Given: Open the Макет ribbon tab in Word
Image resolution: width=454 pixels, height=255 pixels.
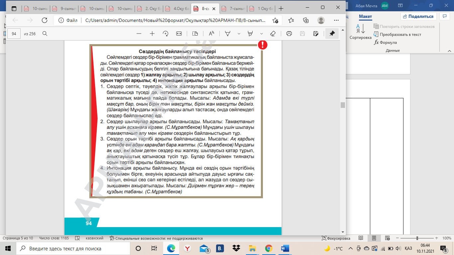Looking at the screenshot, I should coord(365,17).
